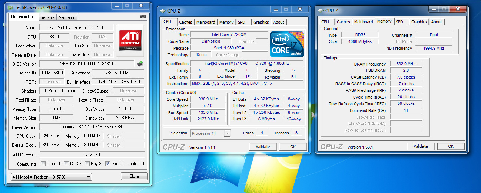Click OK in the Memory tab window
This screenshot has height=193, width=481.
coord(451,146)
